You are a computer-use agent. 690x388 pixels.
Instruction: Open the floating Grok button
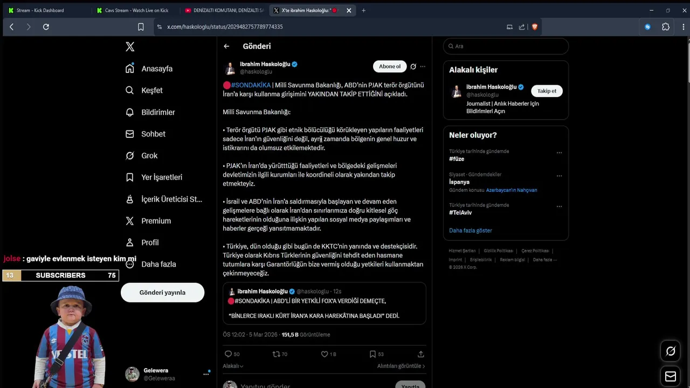click(x=671, y=351)
